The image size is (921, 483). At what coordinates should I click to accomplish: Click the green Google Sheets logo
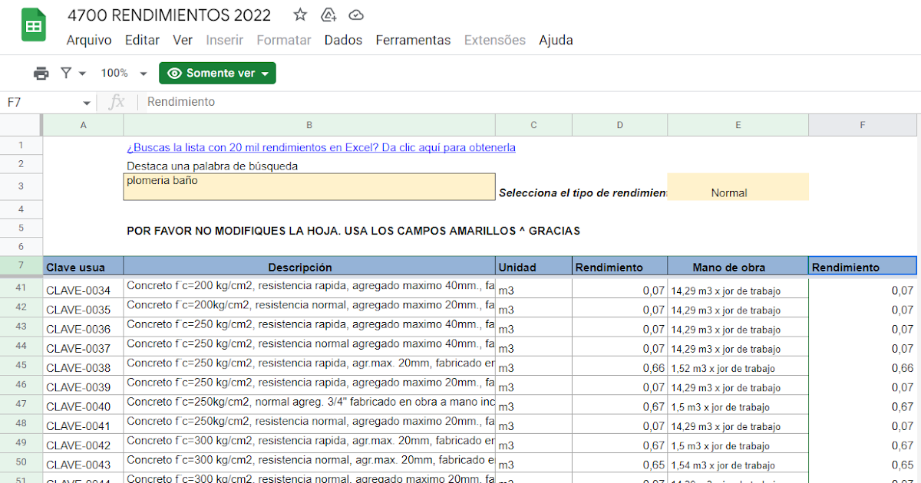34,25
